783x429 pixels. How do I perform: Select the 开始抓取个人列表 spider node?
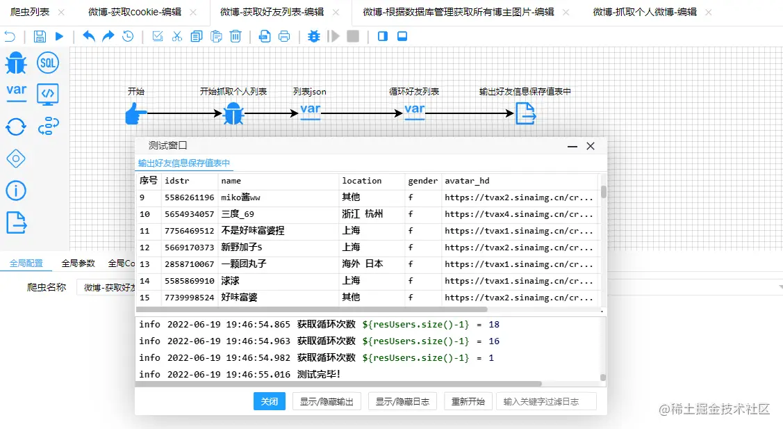(x=233, y=113)
